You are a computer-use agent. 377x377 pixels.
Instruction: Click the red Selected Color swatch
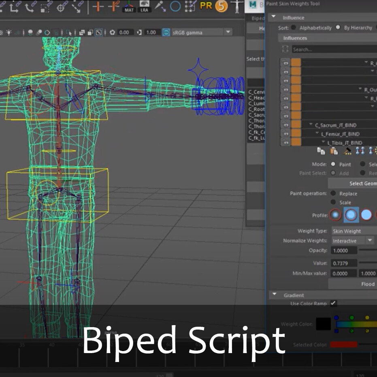[343, 345]
